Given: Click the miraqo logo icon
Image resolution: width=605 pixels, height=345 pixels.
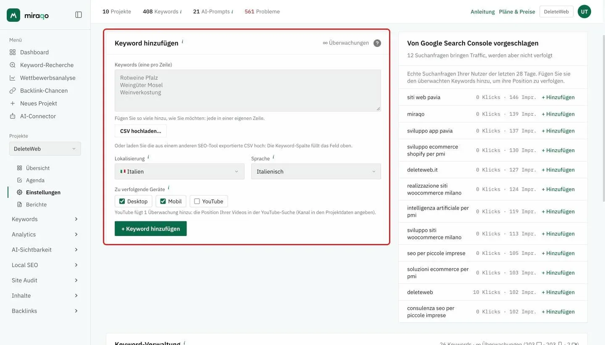Looking at the screenshot, I should 13,15.
